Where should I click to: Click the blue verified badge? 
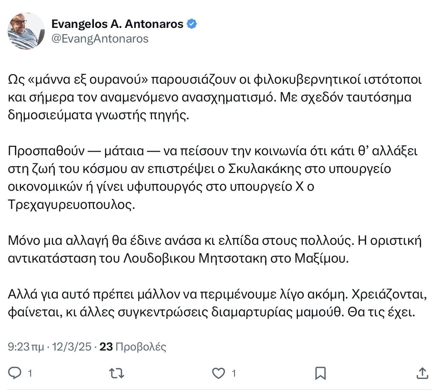pyautogui.click(x=192, y=24)
